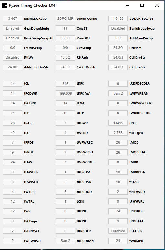Click the tFAW value field
This screenshot has width=165, height=250.
coord(13,162)
